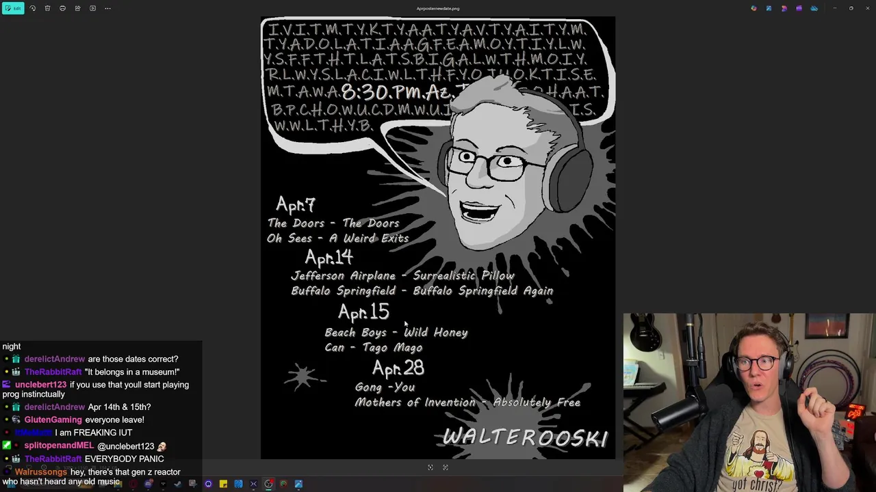Click 'Jefferson Airplane - Surrealistic Pillow' line
876x492 pixels.
point(403,275)
